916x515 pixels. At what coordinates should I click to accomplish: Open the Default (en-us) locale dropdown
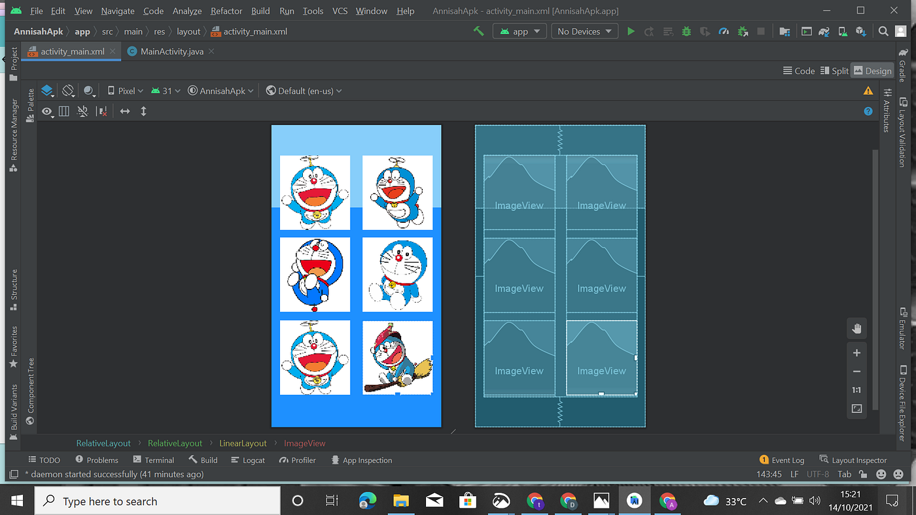pos(304,91)
